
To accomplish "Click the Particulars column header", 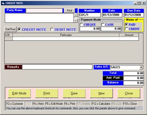I will point(66,35).
